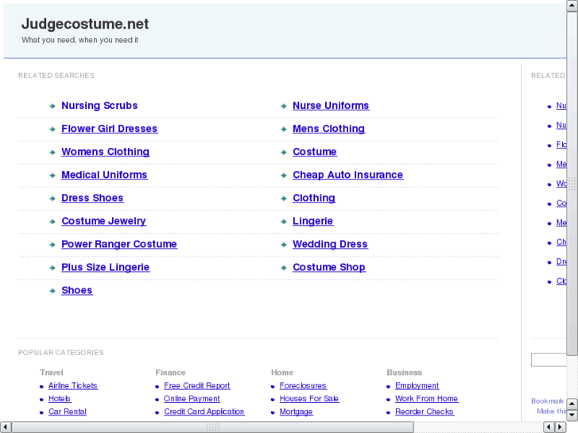Click the Judgecostume.net site title
This screenshot has height=433, width=578.
[85, 24]
